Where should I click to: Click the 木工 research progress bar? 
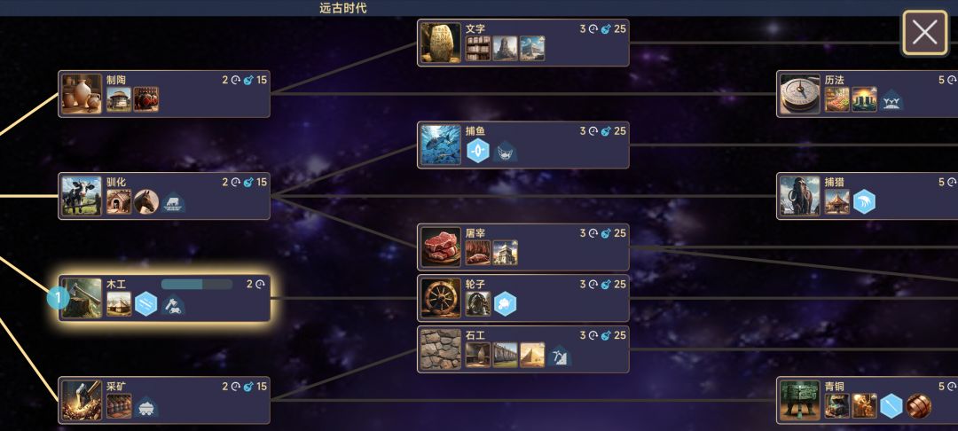197,285
